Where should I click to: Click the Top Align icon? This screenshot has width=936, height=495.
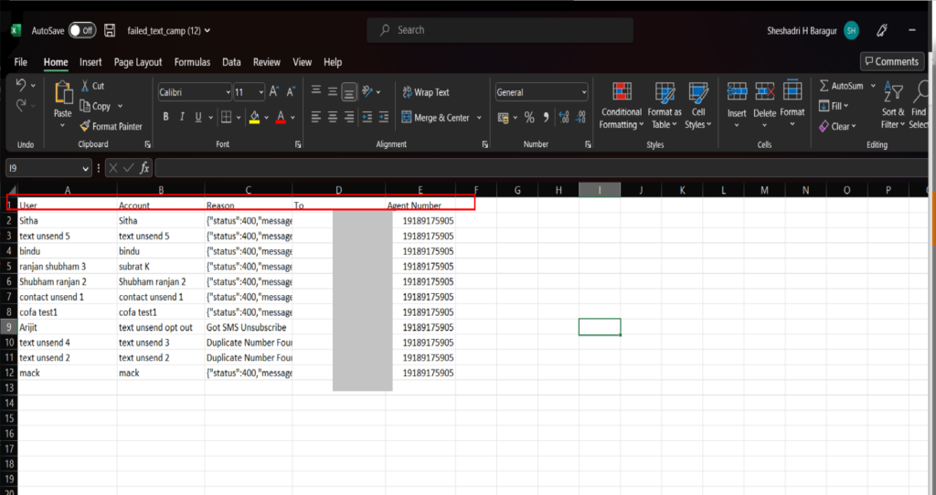coord(315,91)
